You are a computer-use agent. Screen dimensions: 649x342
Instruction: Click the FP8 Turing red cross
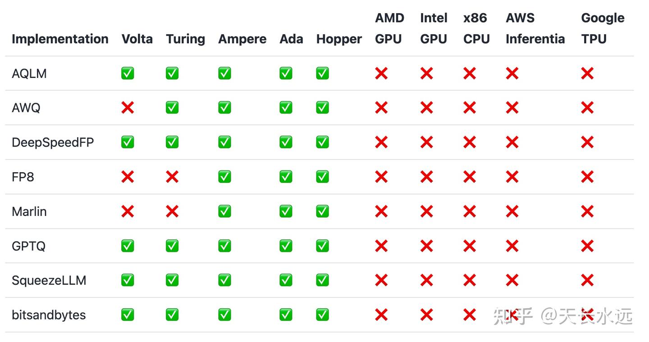172,177
